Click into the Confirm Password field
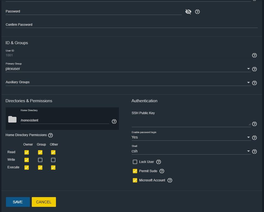This screenshot has height=212, width=264. (131, 25)
